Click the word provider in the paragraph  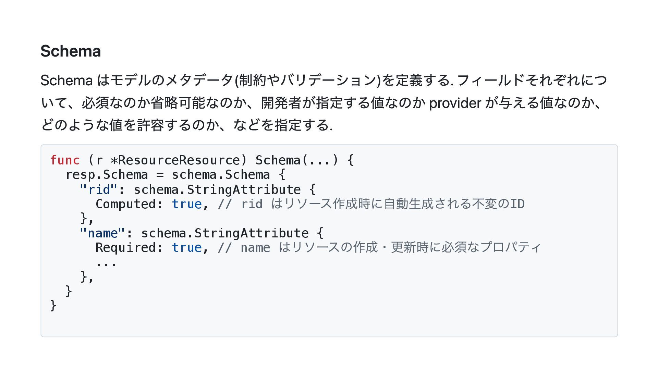pyautogui.click(x=455, y=103)
